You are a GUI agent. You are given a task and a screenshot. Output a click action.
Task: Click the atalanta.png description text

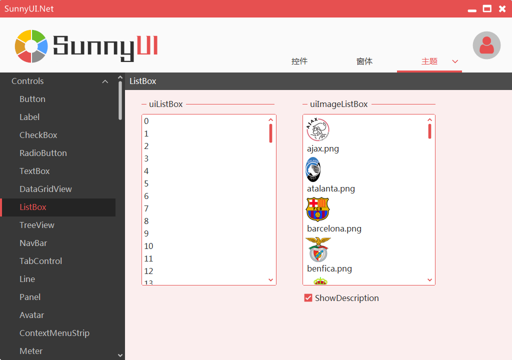[331, 189]
